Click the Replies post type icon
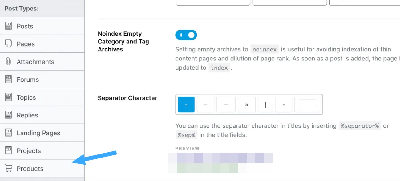This screenshot has width=400, height=181. pos(8,115)
